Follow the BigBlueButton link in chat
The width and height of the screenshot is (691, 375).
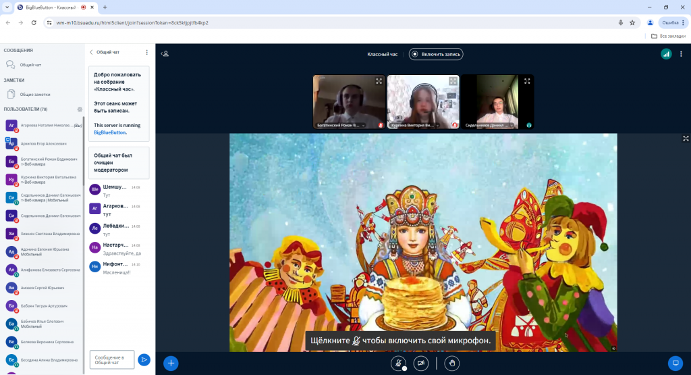click(110, 132)
